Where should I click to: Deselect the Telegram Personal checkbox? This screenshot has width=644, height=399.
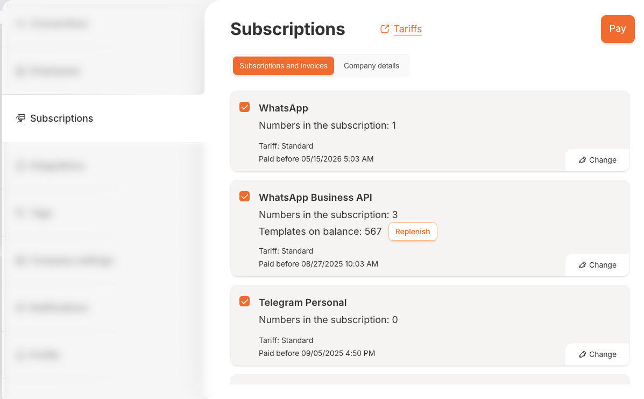(244, 302)
